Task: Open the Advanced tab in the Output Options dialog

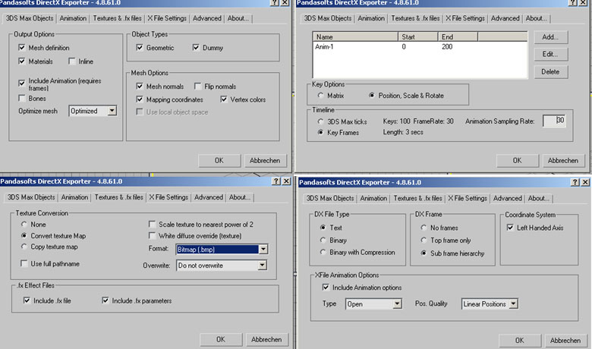Action: (207, 18)
